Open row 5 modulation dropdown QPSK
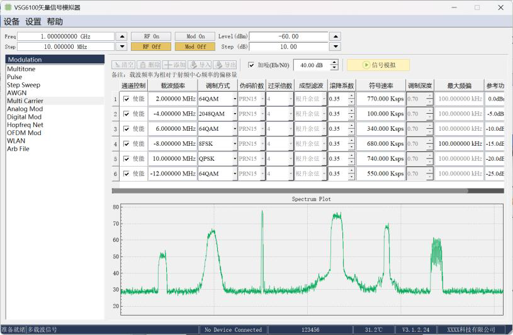This screenshot has height=335, width=513. click(218, 159)
